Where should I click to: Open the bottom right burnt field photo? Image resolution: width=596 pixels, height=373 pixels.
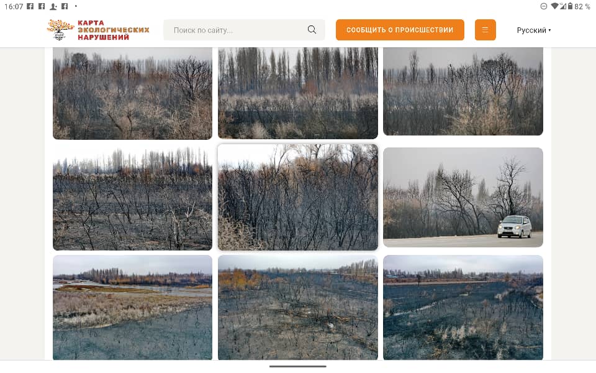[x=463, y=308]
